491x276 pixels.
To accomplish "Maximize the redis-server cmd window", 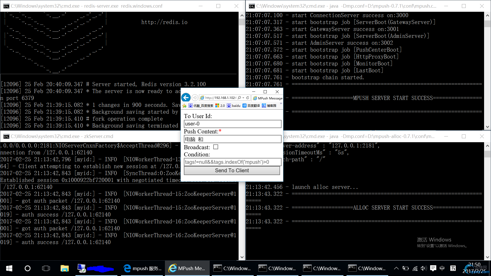I will point(218,6).
